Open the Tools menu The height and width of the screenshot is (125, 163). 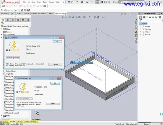pos(45,2)
